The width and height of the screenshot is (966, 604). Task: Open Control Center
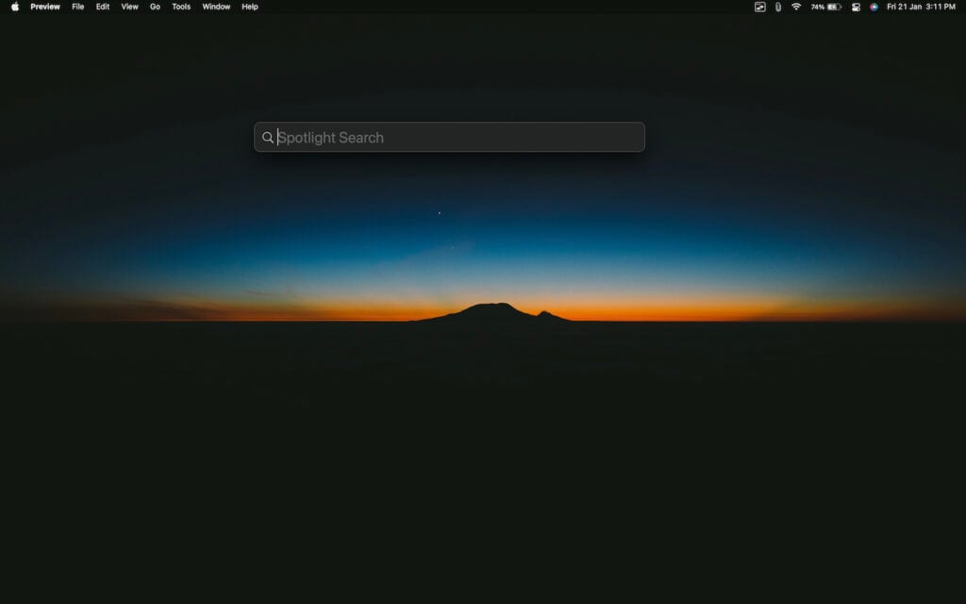(856, 7)
